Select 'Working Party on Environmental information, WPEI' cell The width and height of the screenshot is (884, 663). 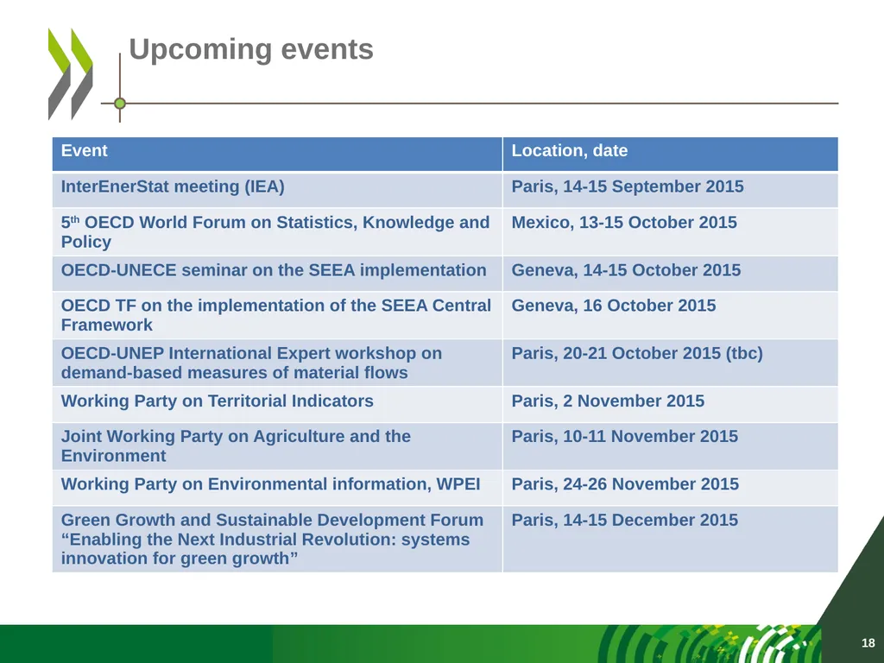pos(277,488)
